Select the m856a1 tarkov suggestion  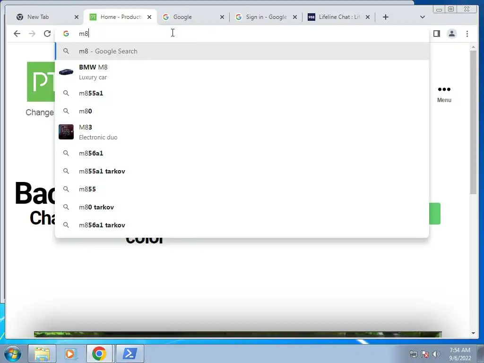click(242, 225)
